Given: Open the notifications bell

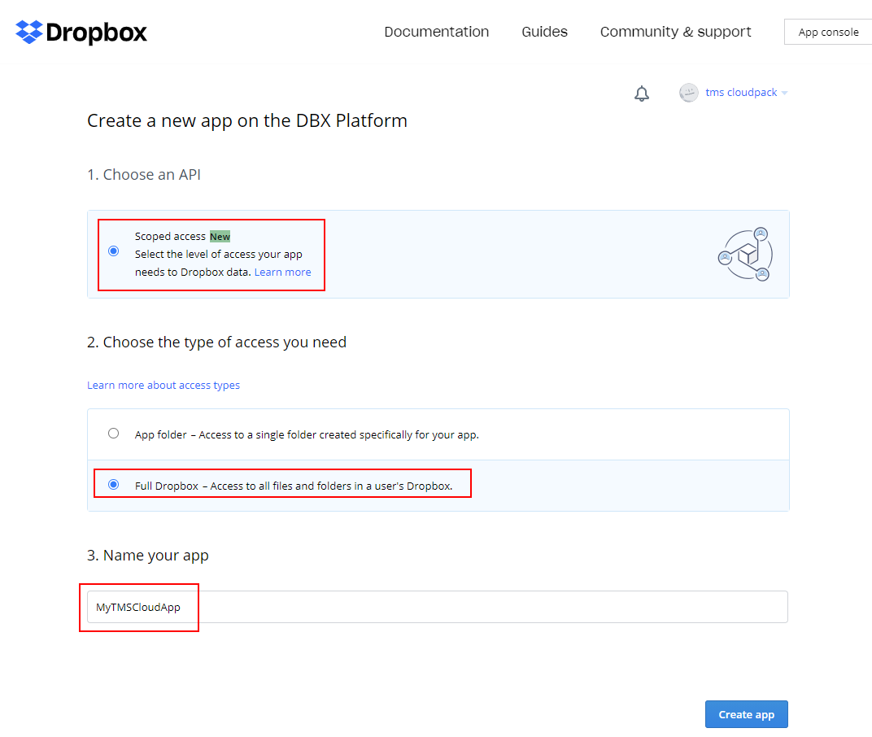Looking at the screenshot, I should pos(642,94).
